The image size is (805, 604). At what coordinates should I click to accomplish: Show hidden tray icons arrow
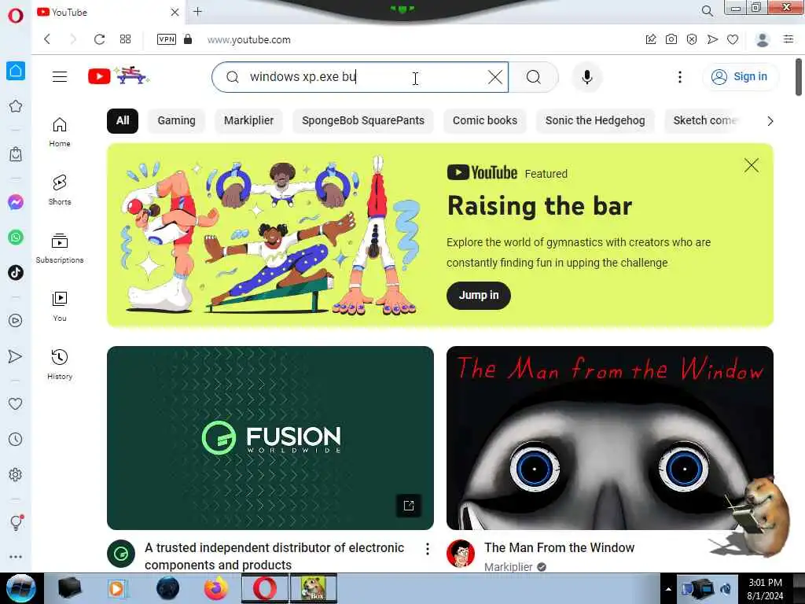pyautogui.click(x=668, y=589)
